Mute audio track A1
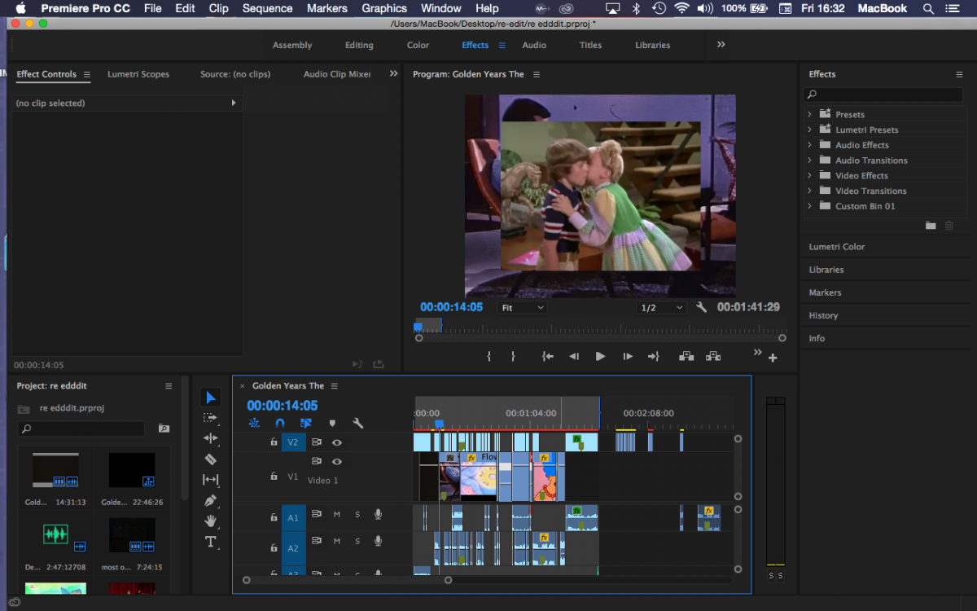Viewport: 977px width, 611px height. coord(336,515)
